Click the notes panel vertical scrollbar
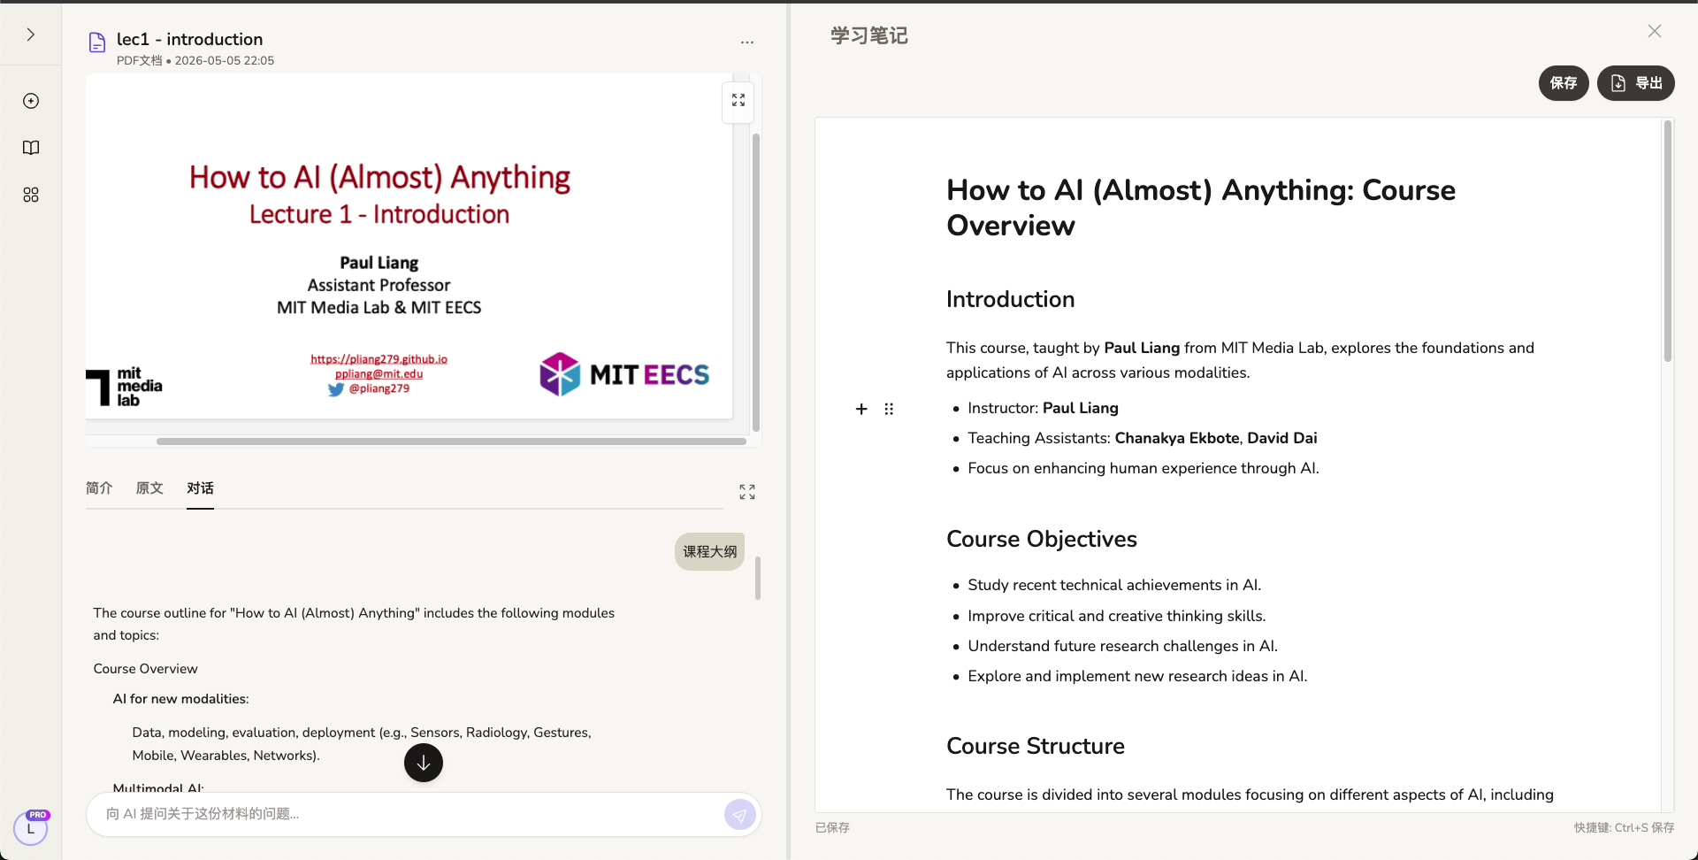Screen dimensions: 1698x860 click(1668, 241)
